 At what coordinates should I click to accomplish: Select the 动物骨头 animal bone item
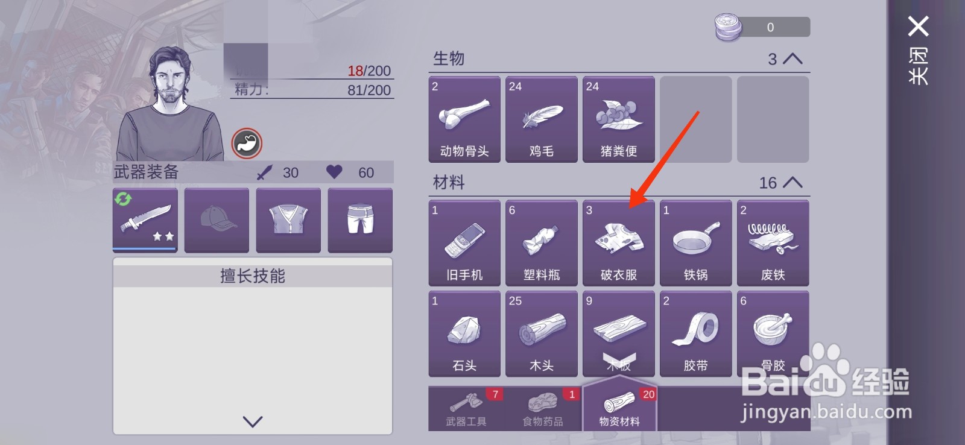464,119
